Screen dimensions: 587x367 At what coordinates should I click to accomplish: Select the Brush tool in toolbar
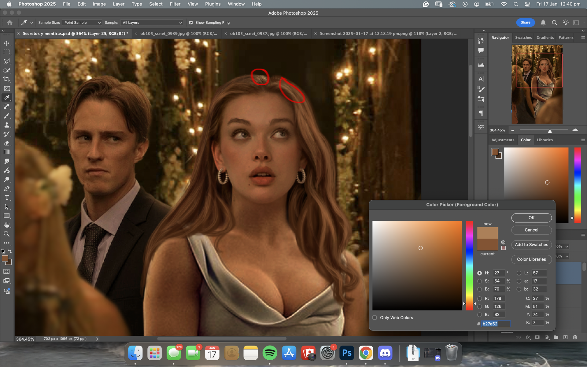[6, 116]
